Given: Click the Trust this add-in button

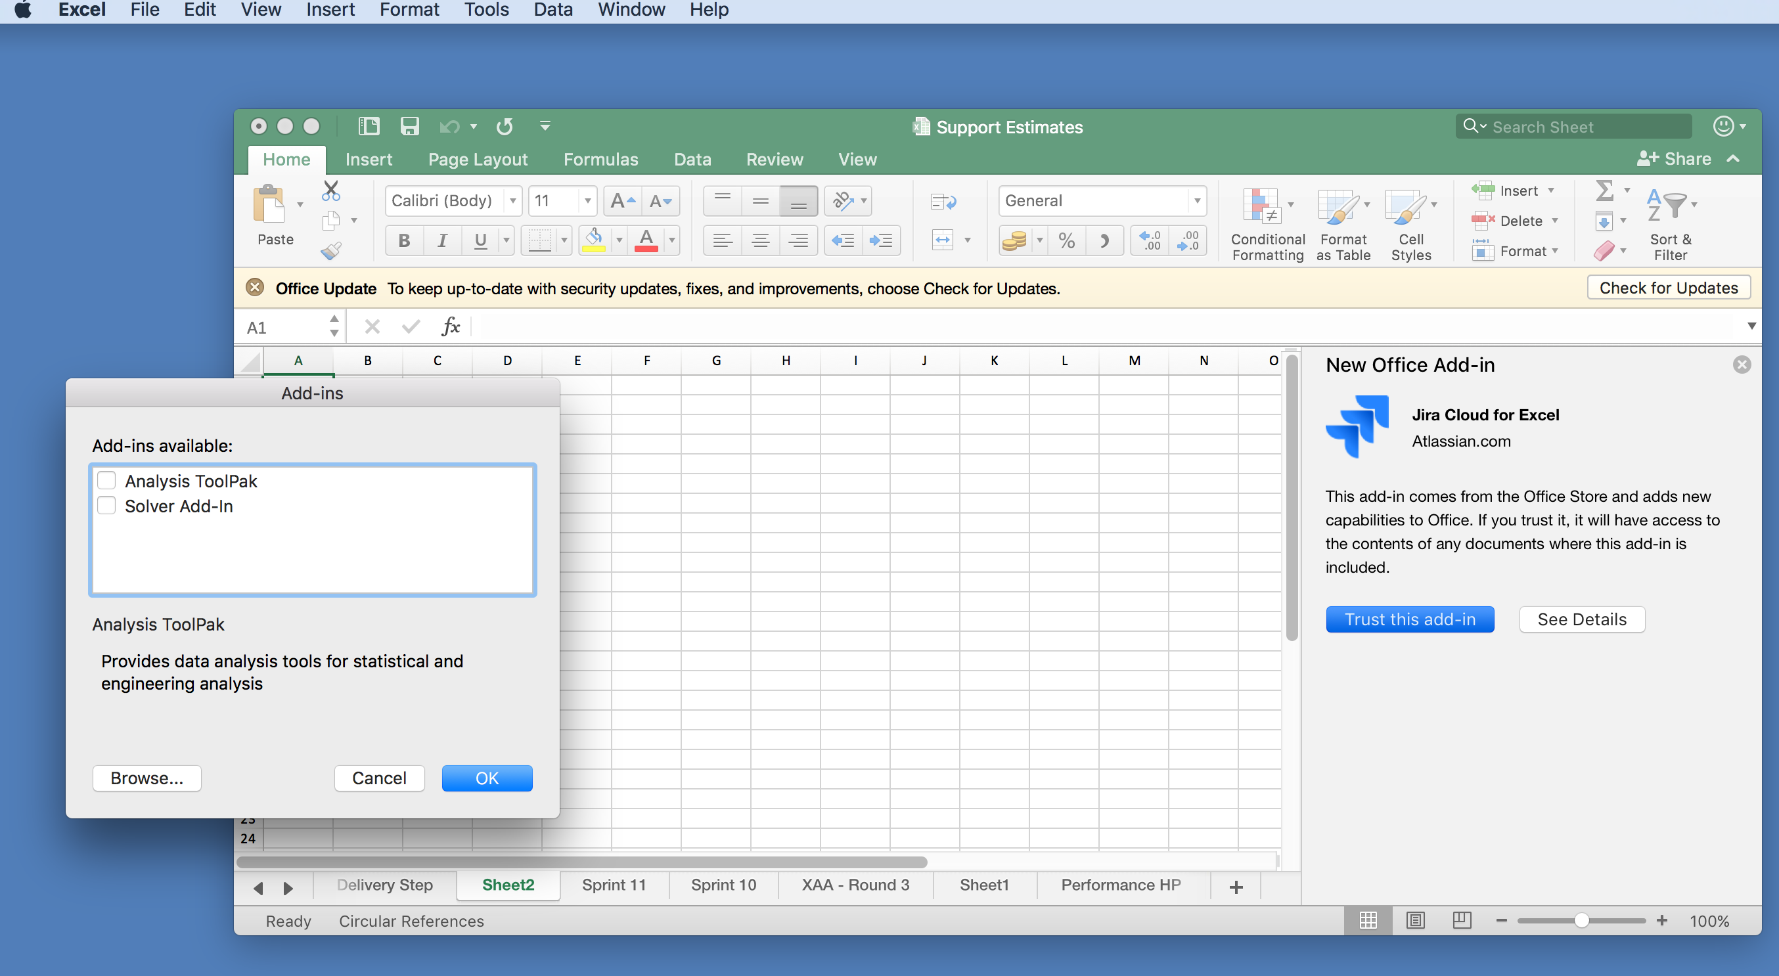Looking at the screenshot, I should point(1410,620).
